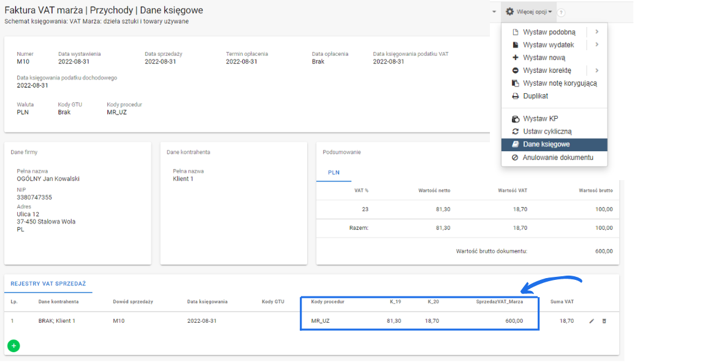The width and height of the screenshot is (724, 362).
Task: Select Wystaw notę korygującą option
Action: pyautogui.click(x=559, y=83)
